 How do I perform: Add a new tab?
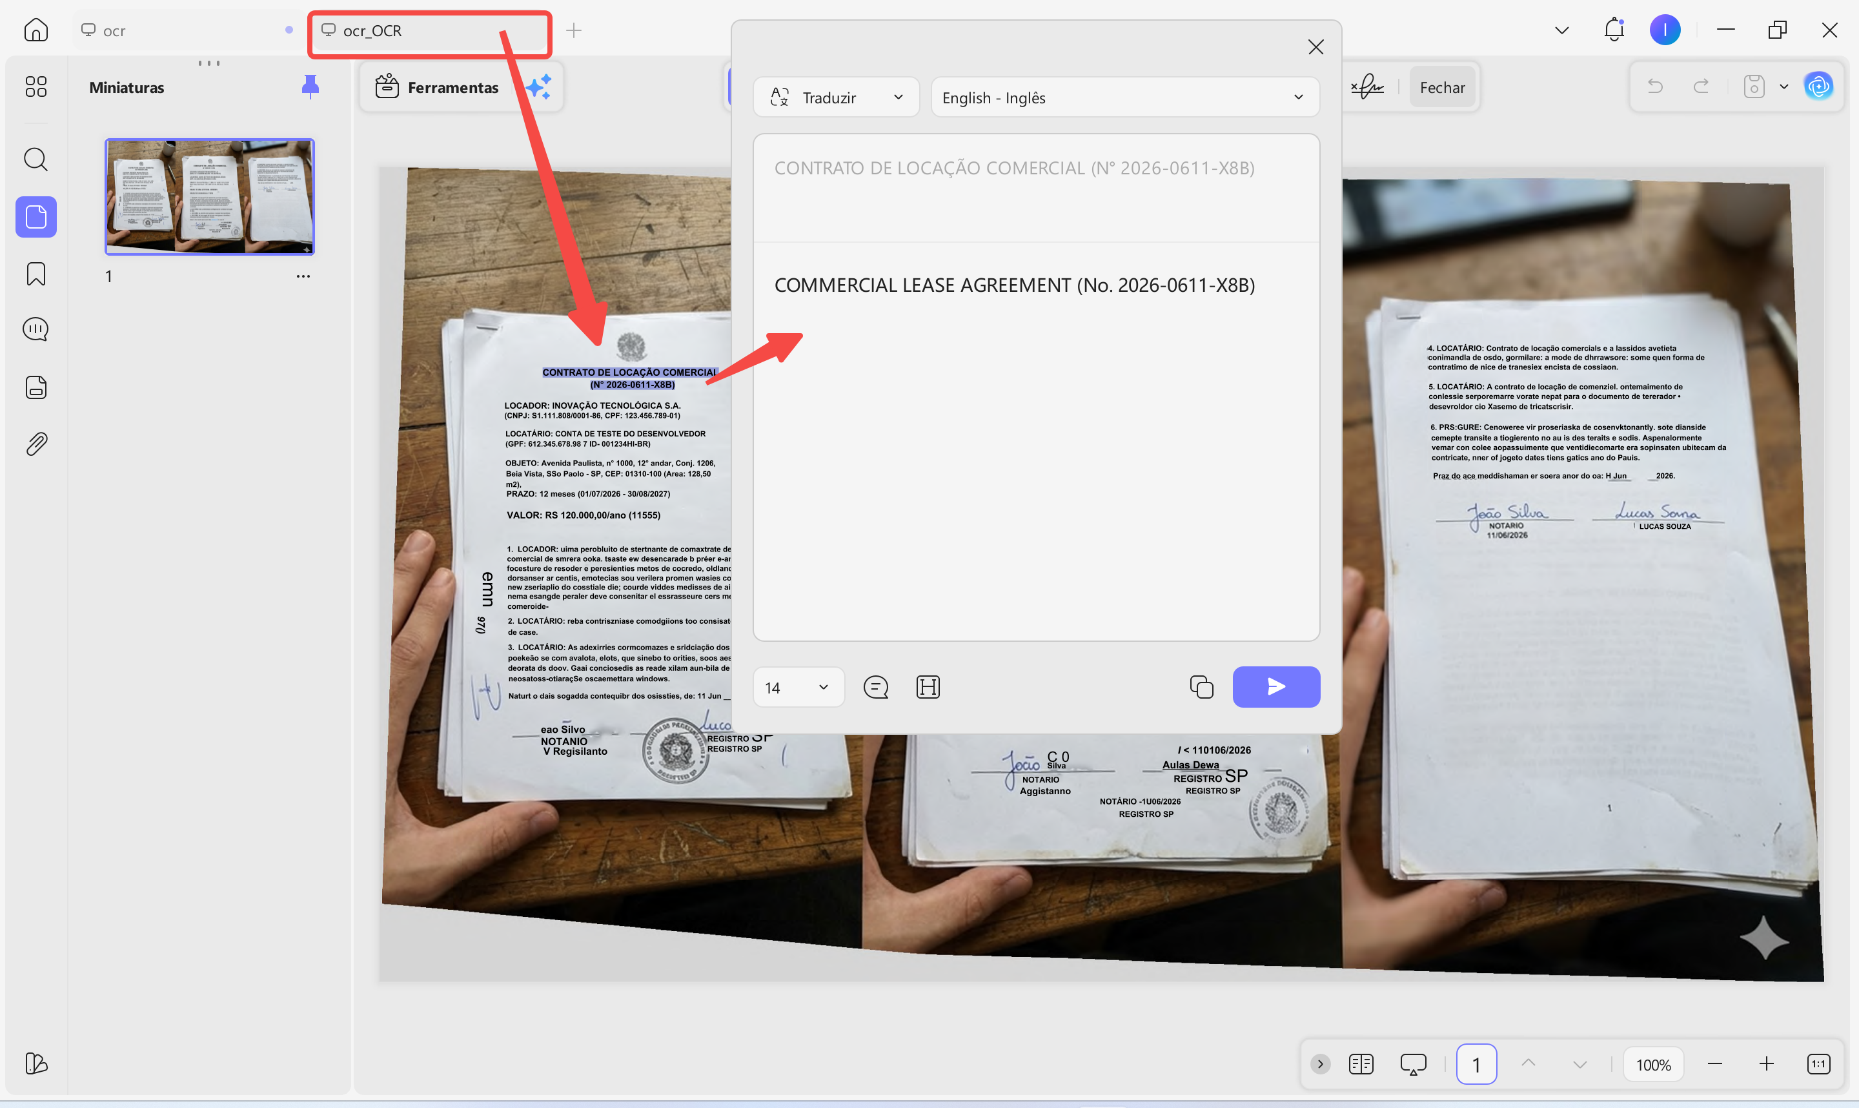point(573,30)
